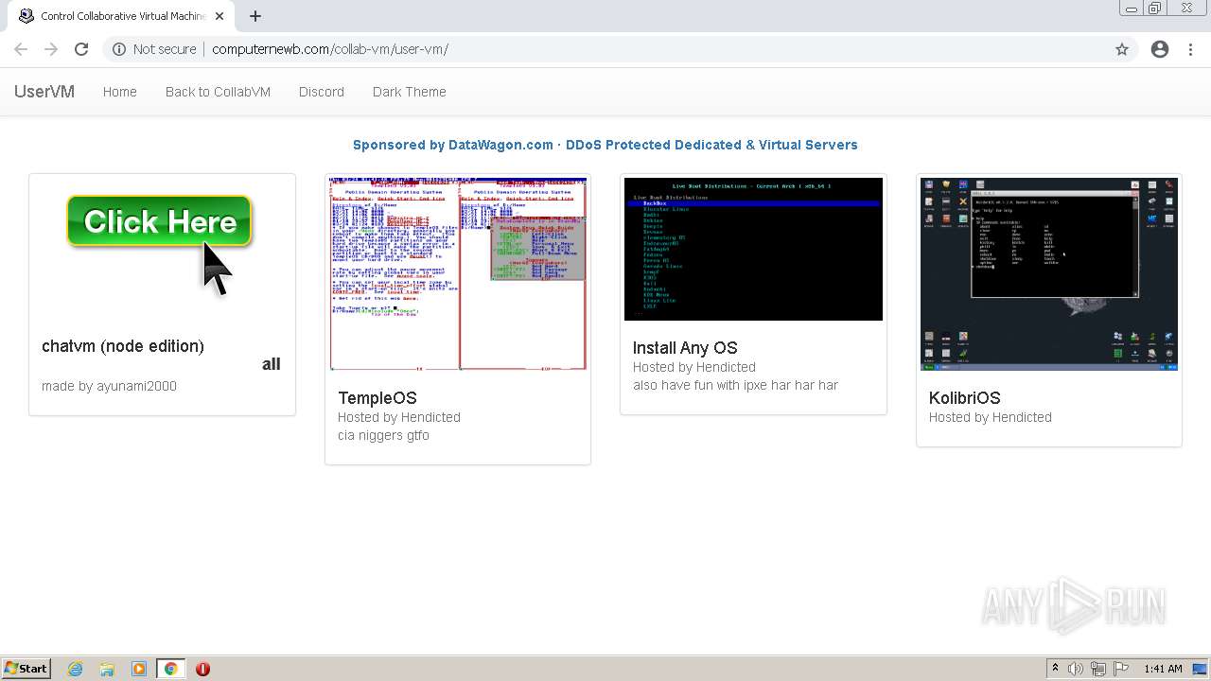Go back with the browser back arrow

pyautogui.click(x=21, y=49)
